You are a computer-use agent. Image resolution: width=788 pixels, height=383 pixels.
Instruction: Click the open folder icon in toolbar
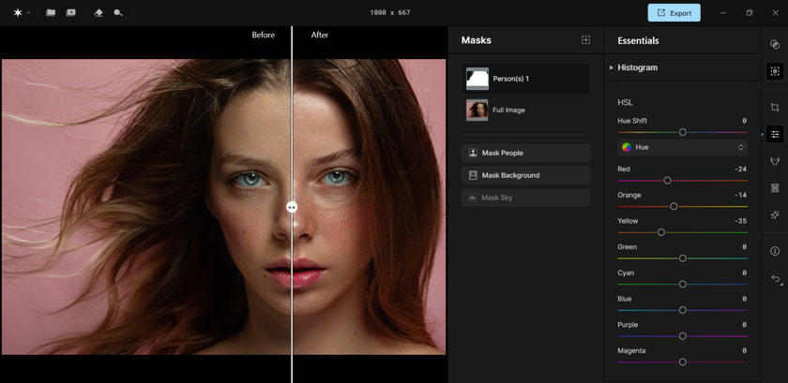[x=51, y=13]
